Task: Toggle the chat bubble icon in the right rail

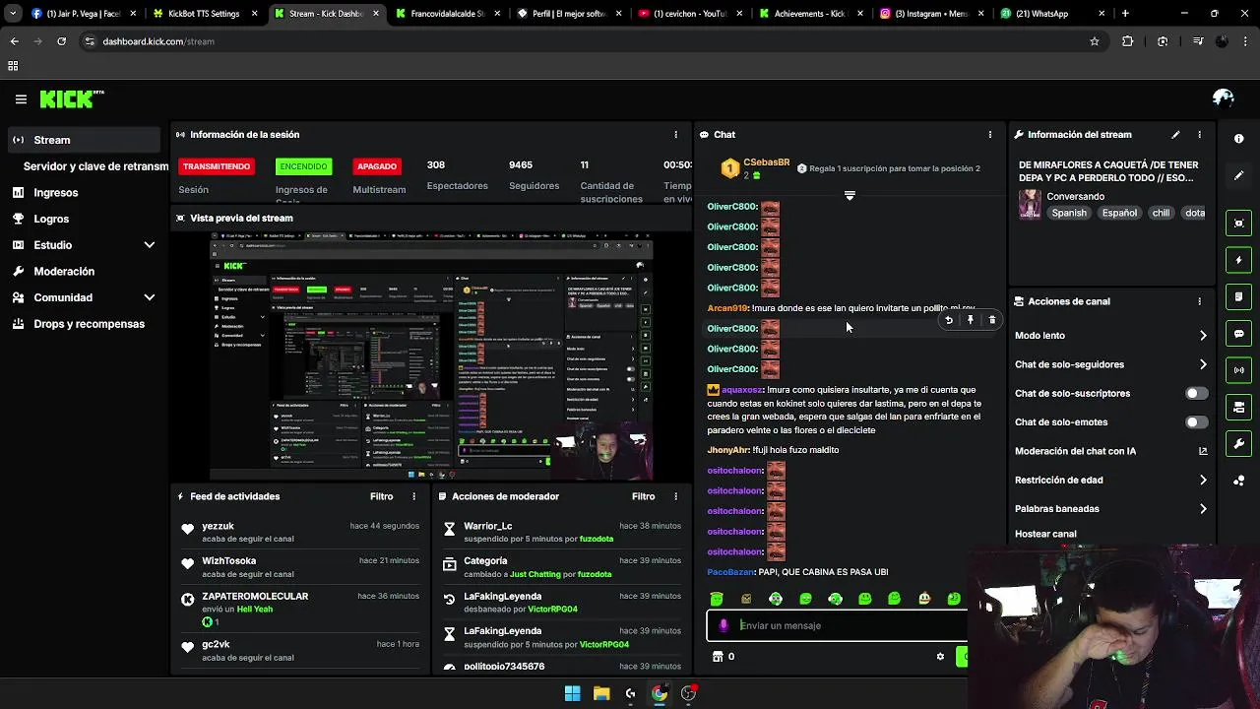Action: point(1239,334)
